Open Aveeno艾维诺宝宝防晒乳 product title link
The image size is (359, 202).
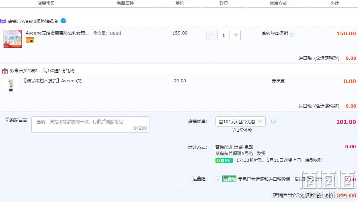(57, 33)
